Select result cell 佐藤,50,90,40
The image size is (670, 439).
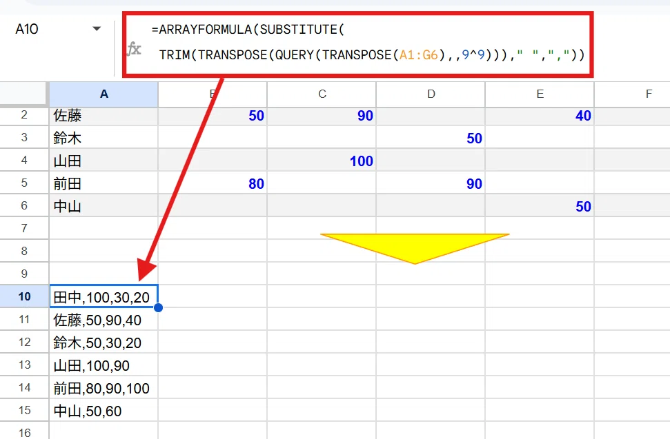coord(104,319)
